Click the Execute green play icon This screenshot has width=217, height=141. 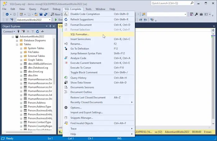point(56,20)
